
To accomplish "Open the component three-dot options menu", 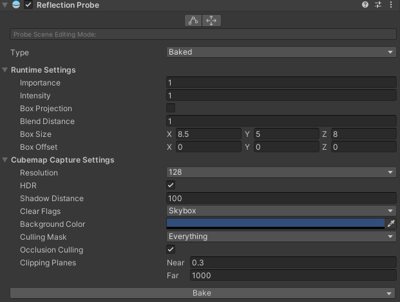I will [390, 5].
